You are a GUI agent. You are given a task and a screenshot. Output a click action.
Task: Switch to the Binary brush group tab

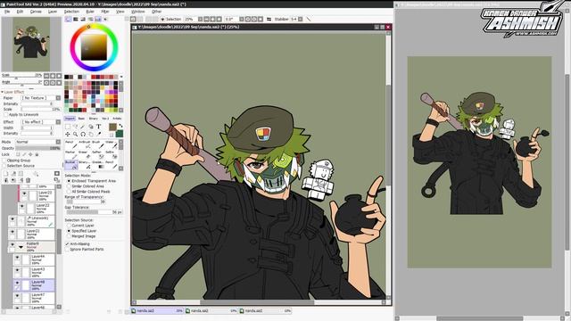coord(93,119)
